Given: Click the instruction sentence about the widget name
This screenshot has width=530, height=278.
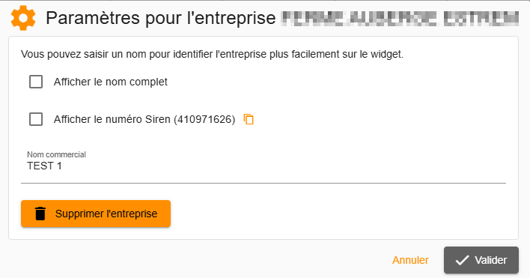Looking at the screenshot, I should [213, 54].
